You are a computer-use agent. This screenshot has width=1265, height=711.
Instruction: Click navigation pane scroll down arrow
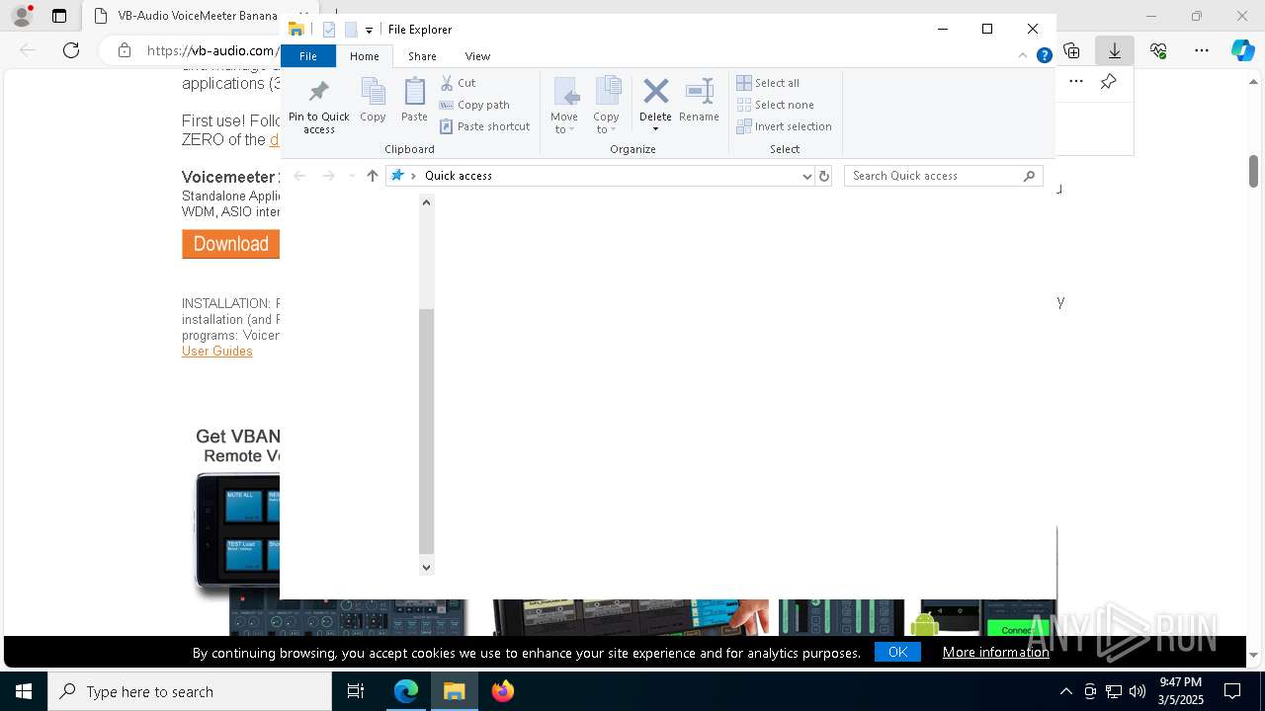[x=426, y=567]
